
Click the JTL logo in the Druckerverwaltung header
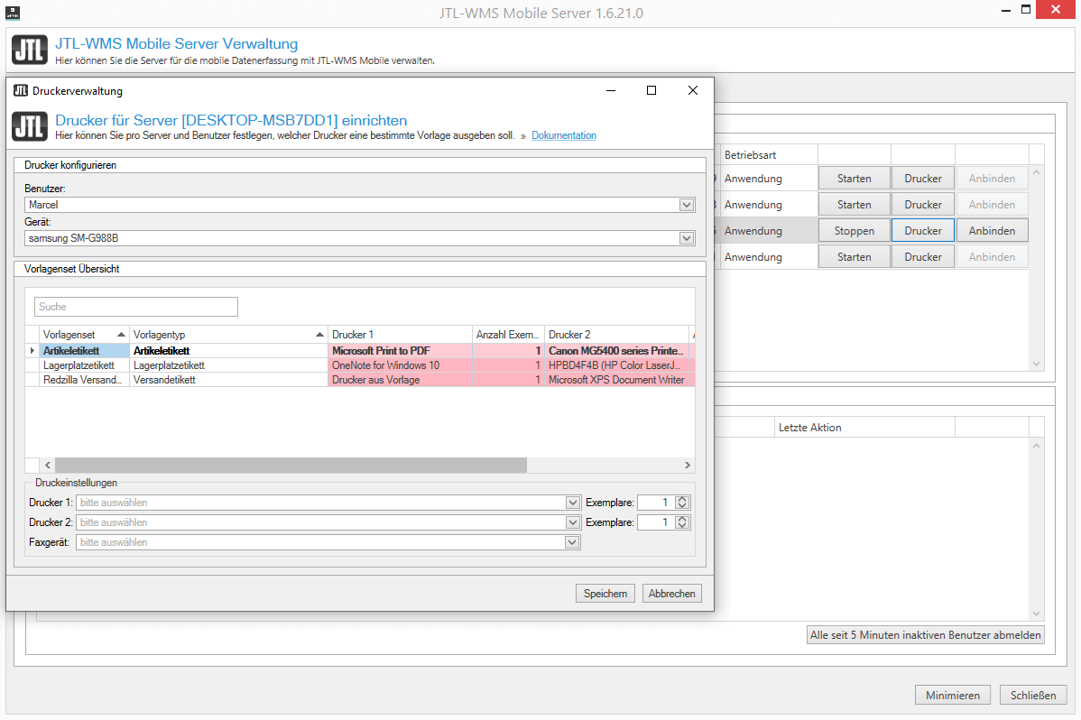point(29,126)
